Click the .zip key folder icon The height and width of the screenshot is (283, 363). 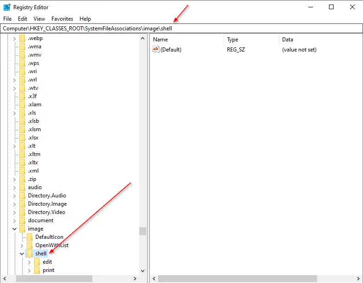(22, 179)
